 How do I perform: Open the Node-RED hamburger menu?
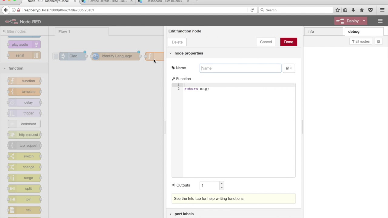click(x=380, y=21)
